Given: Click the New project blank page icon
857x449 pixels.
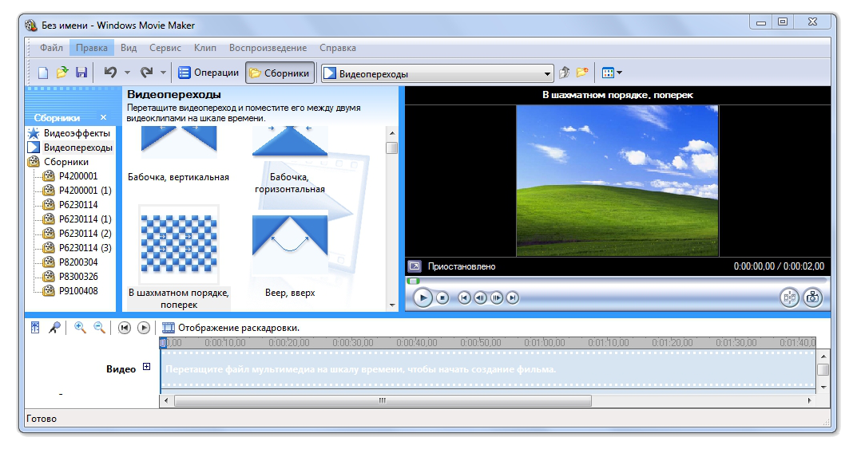Looking at the screenshot, I should [x=44, y=73].
